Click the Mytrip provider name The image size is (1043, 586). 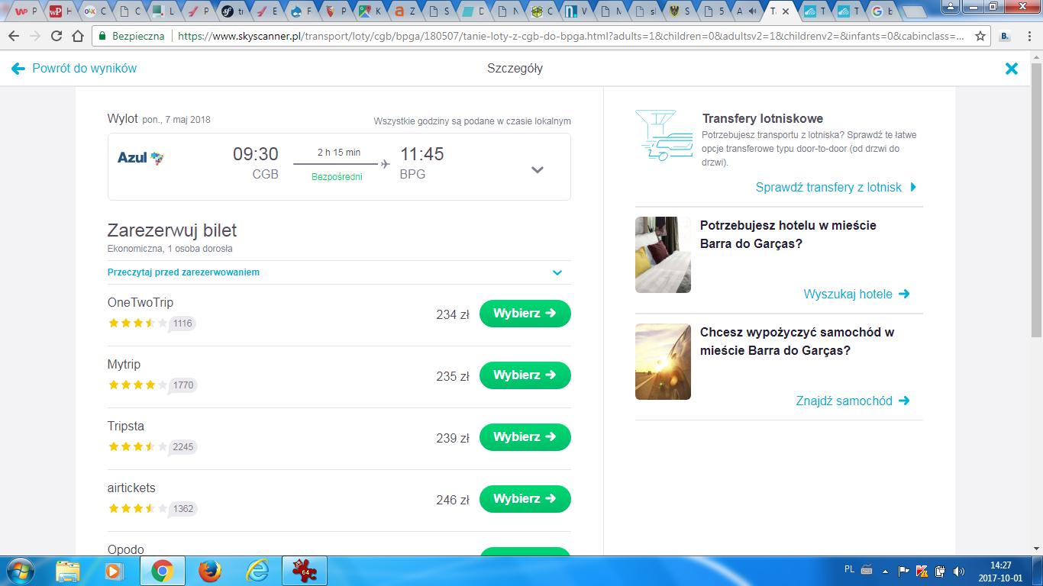(x=124, y=365)
